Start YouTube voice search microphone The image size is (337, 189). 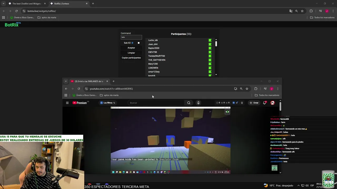pyautogui.click(x=198, y=103)
